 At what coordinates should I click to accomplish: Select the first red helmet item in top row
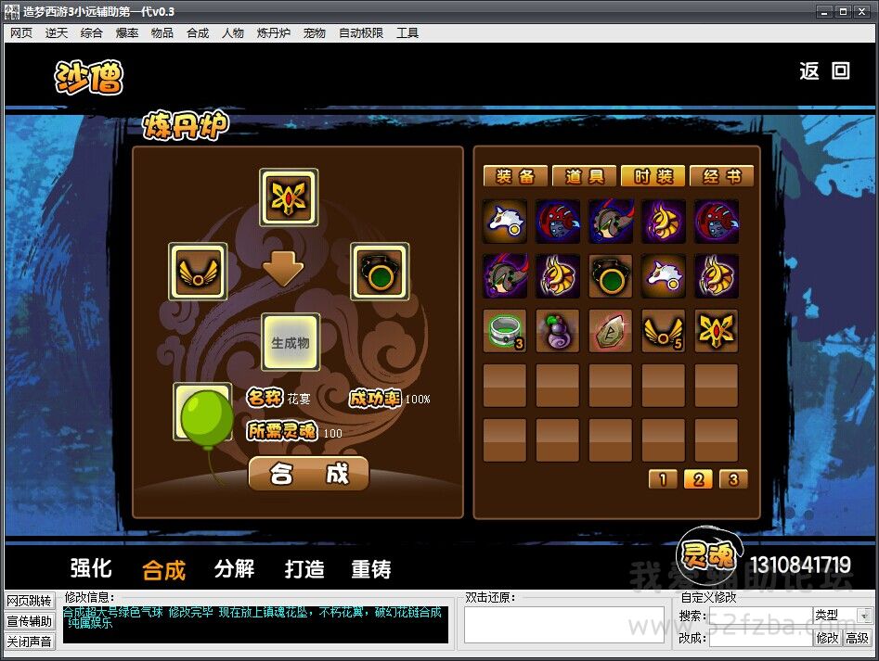pos(557,221)
